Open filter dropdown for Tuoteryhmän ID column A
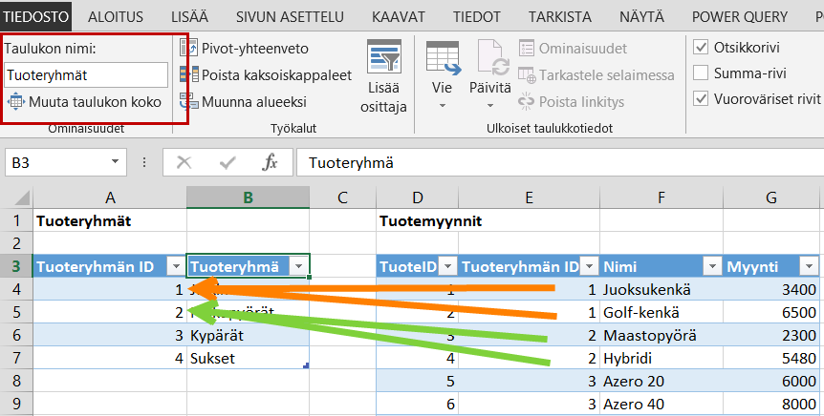The height and width of the screenshot is (416, 824). (x=175, y=267)
